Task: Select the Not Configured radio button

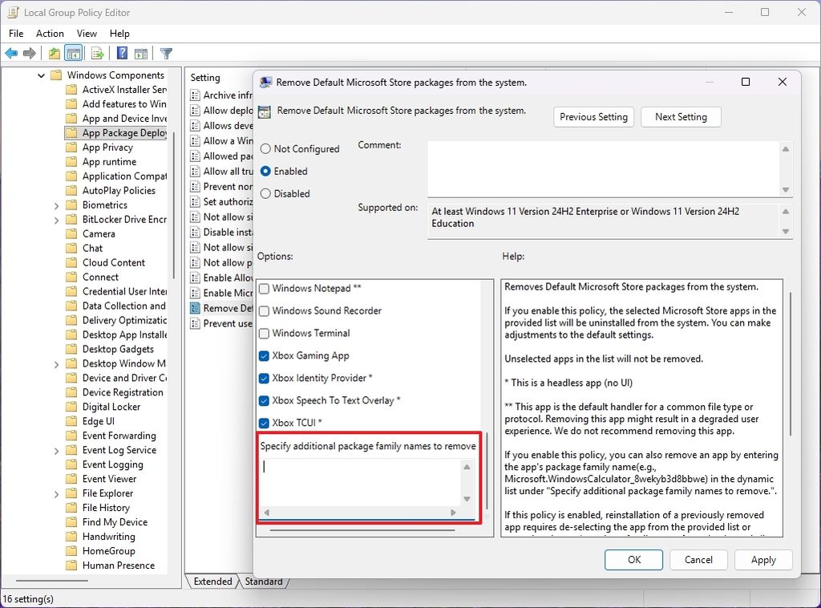Action: tap(265, 148)
